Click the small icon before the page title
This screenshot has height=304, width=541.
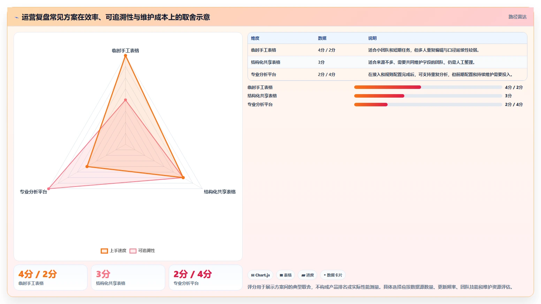click(16, 17)
